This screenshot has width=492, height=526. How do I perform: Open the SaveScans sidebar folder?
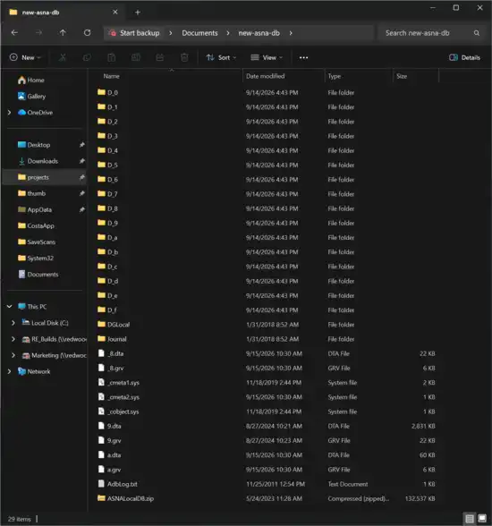pos(37,242)
